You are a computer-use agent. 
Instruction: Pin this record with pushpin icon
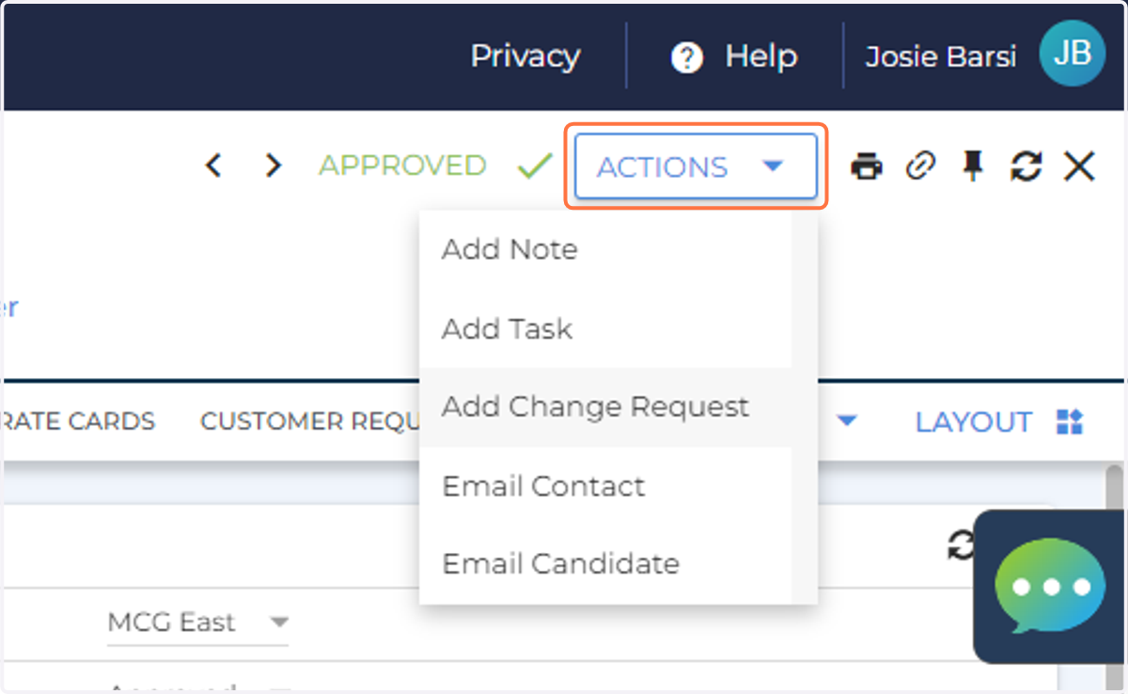[973, 167]
